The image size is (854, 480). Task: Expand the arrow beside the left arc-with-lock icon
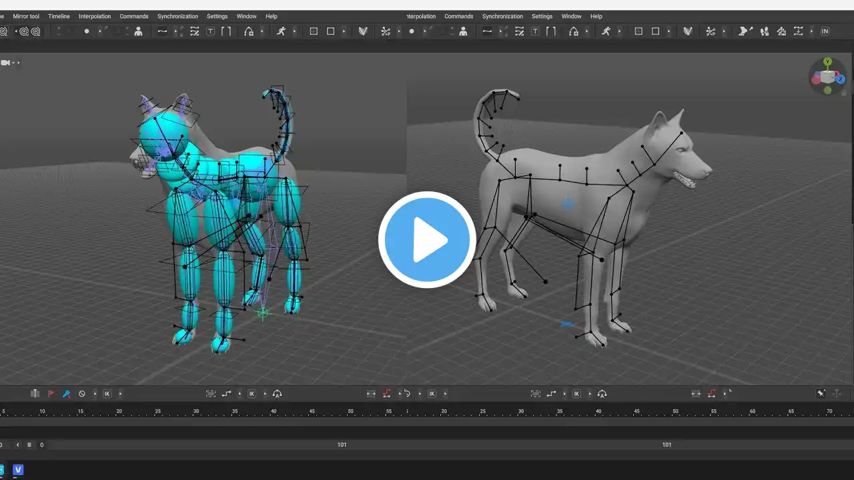pos(262,31)
